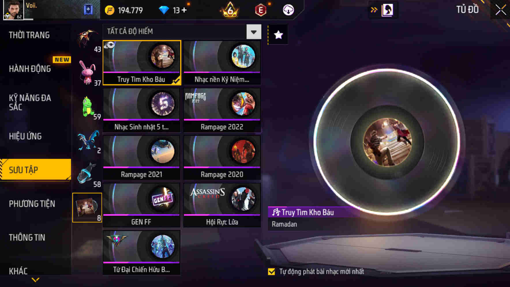This screenshot has height=287, width=510.
Task: Select the shark collection category
Action: [87, 174]
